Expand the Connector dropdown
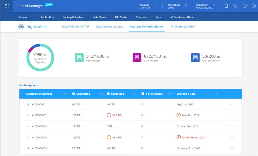 (x=214, y=5)
